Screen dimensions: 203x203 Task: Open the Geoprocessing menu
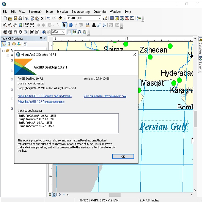(x=80, y=12)
